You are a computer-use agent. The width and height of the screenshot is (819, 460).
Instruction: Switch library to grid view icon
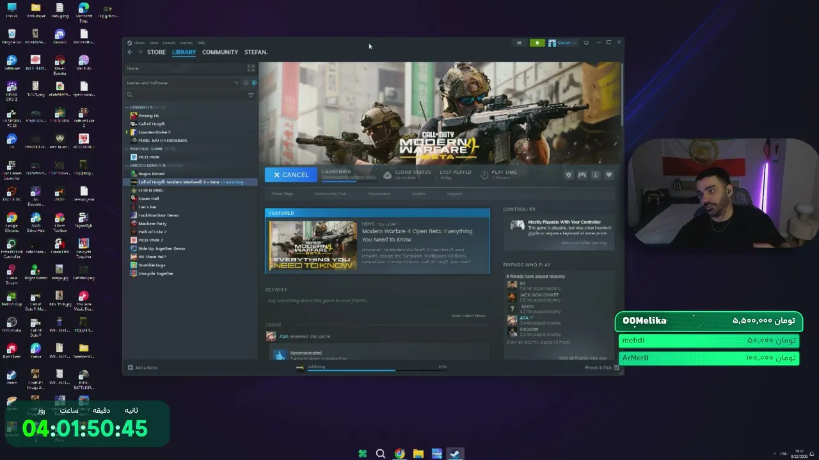tap(251, 68)
